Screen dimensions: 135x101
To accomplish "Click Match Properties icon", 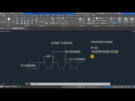I will tap(89, 21).
